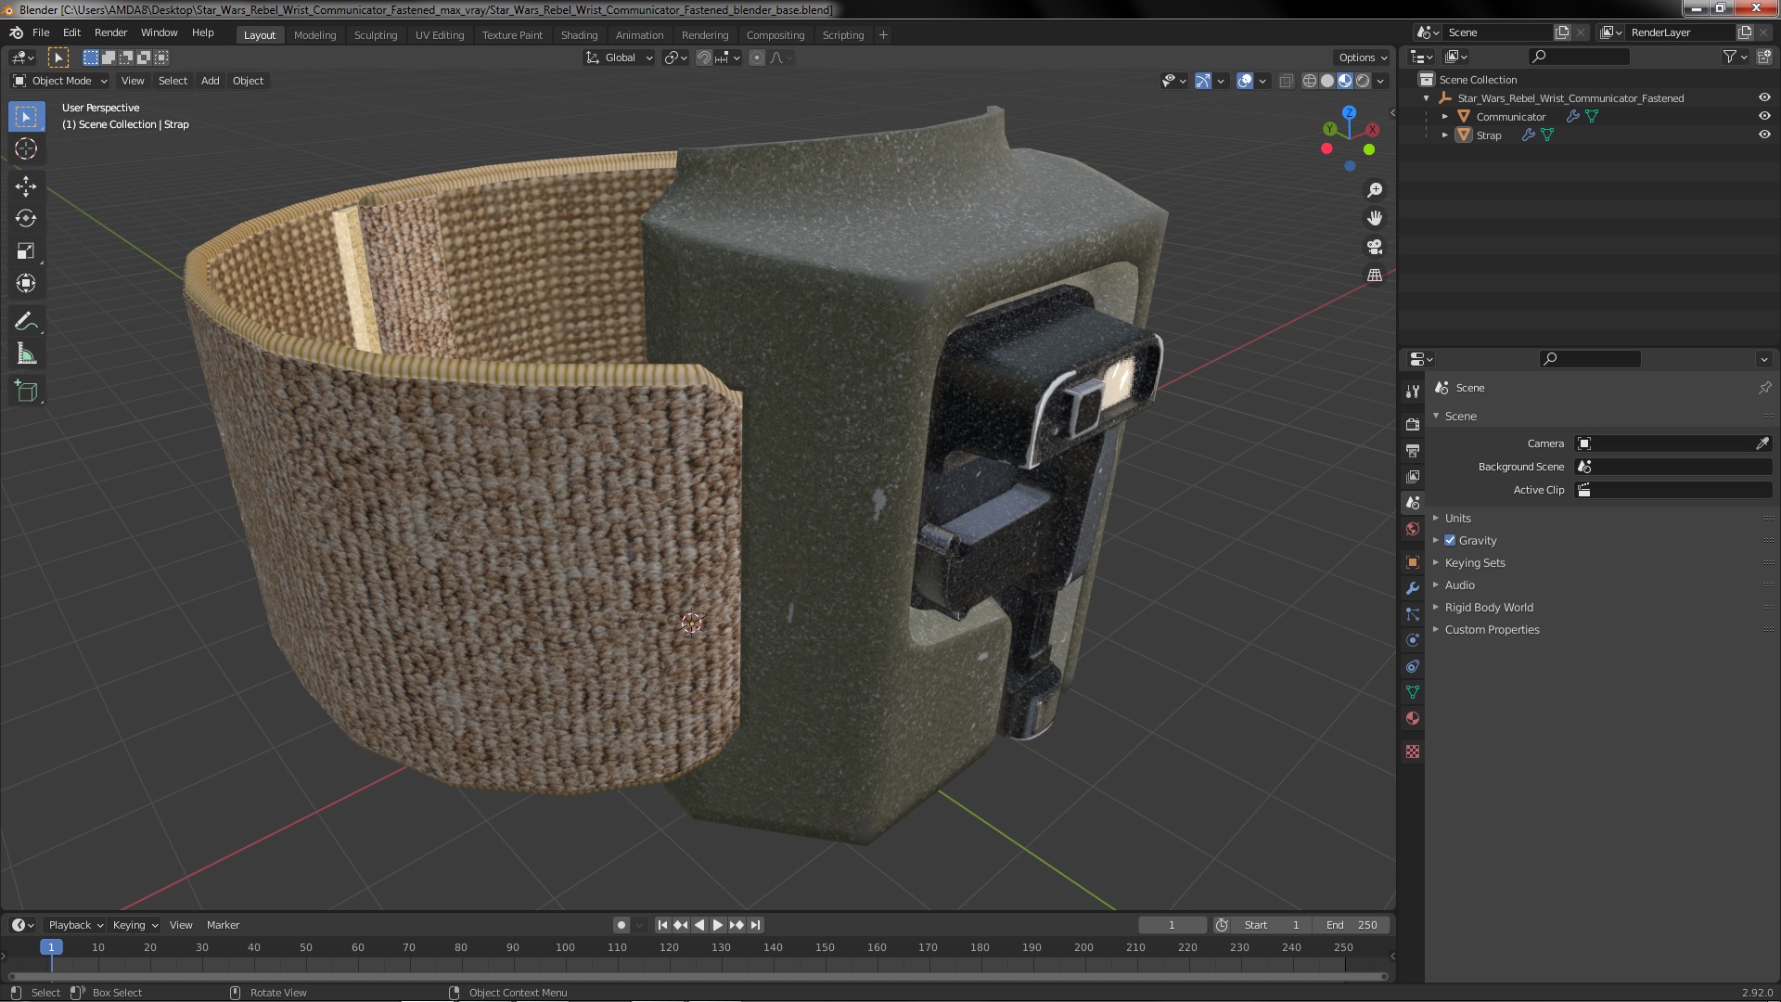Click the play animation button
Image resolution: width=1781 pixels, height=1002 pixels.
pyautogui.click(x=717, y=925)
